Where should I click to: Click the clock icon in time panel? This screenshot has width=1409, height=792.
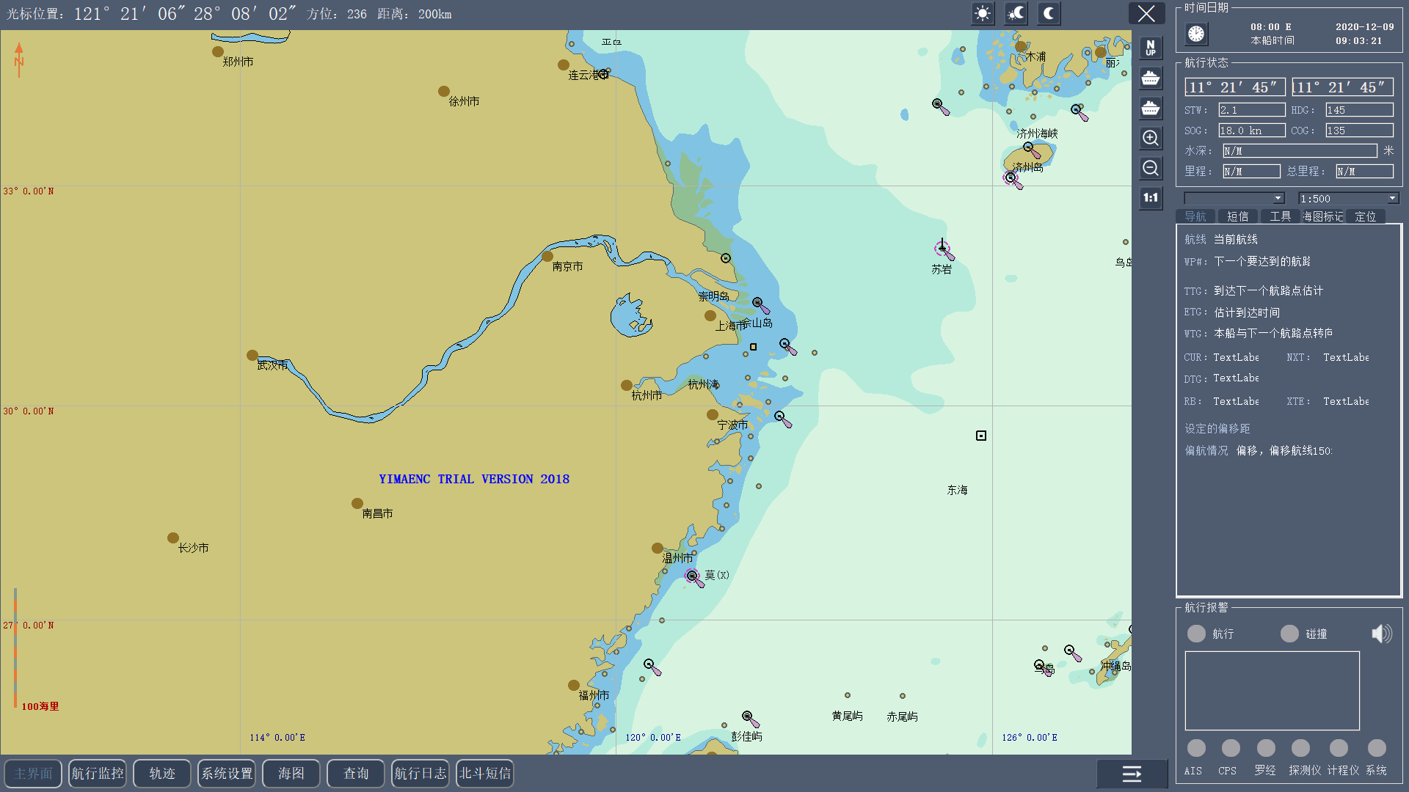pos(1197,34)
